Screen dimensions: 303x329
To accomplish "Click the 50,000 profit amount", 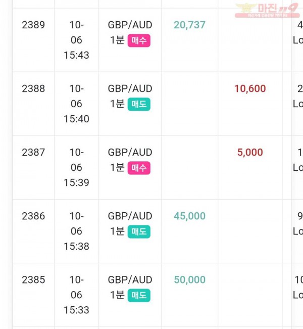I will click(x=189, y=279).
